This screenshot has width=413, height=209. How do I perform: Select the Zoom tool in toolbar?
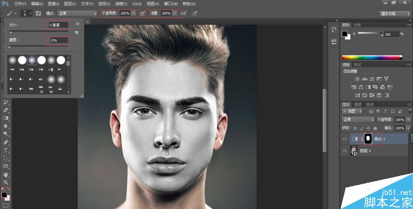[6, 182]
